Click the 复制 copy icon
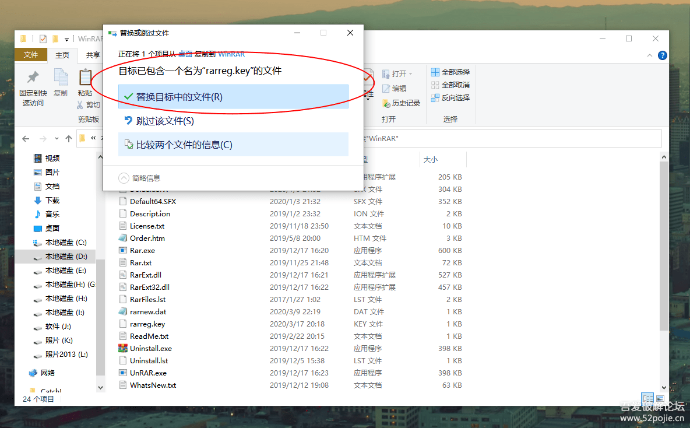The width and height of the screenshot is (690, 428). tap(61, 78)
